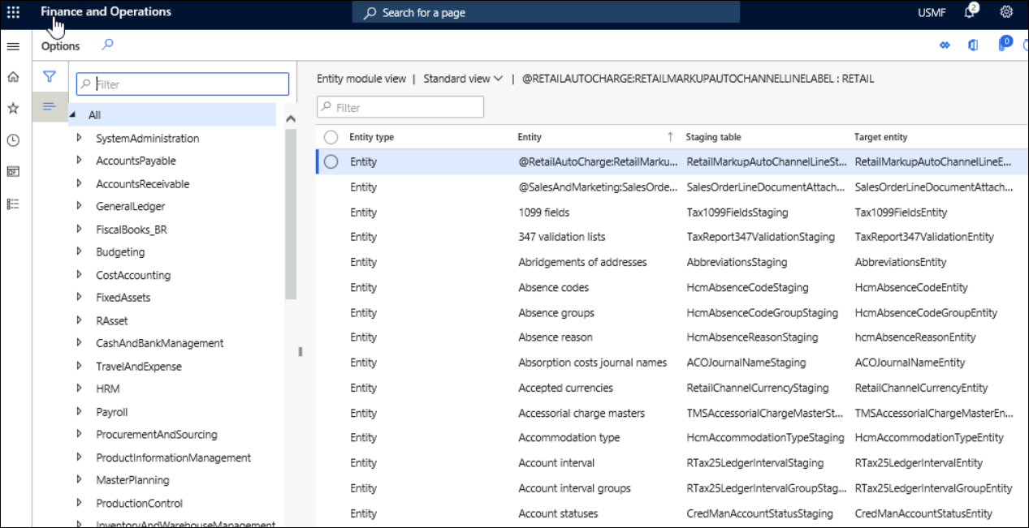Click the attachments paperclip icon
The height and width of the screenshot is (528, 1029).
click(x=1004, y=44)
